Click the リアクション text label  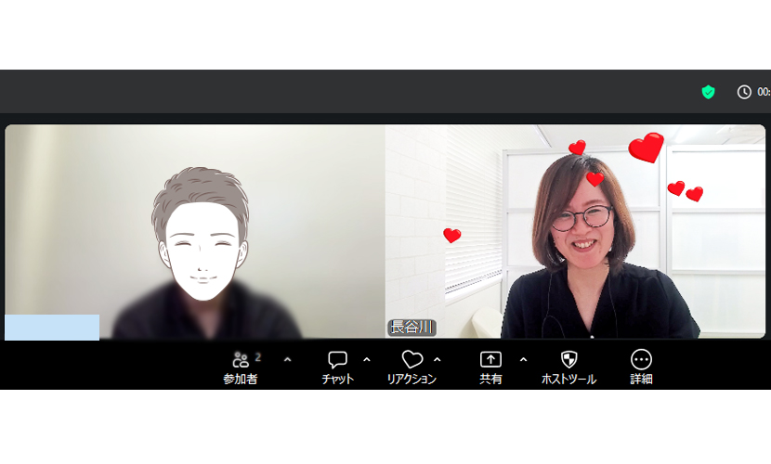click(412, 380)
